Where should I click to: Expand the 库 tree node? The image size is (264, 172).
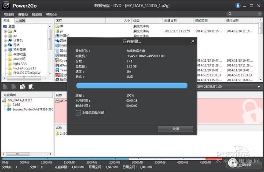click(5, 31)
